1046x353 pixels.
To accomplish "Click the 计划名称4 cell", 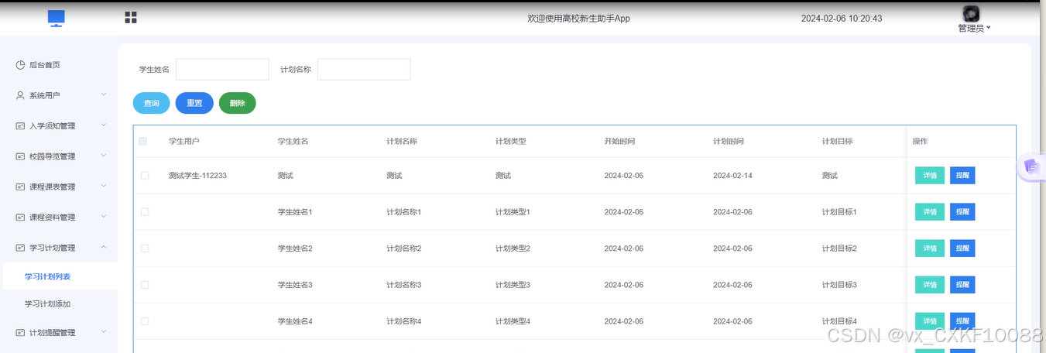I will pyautogui.click(x=403, y=321).
